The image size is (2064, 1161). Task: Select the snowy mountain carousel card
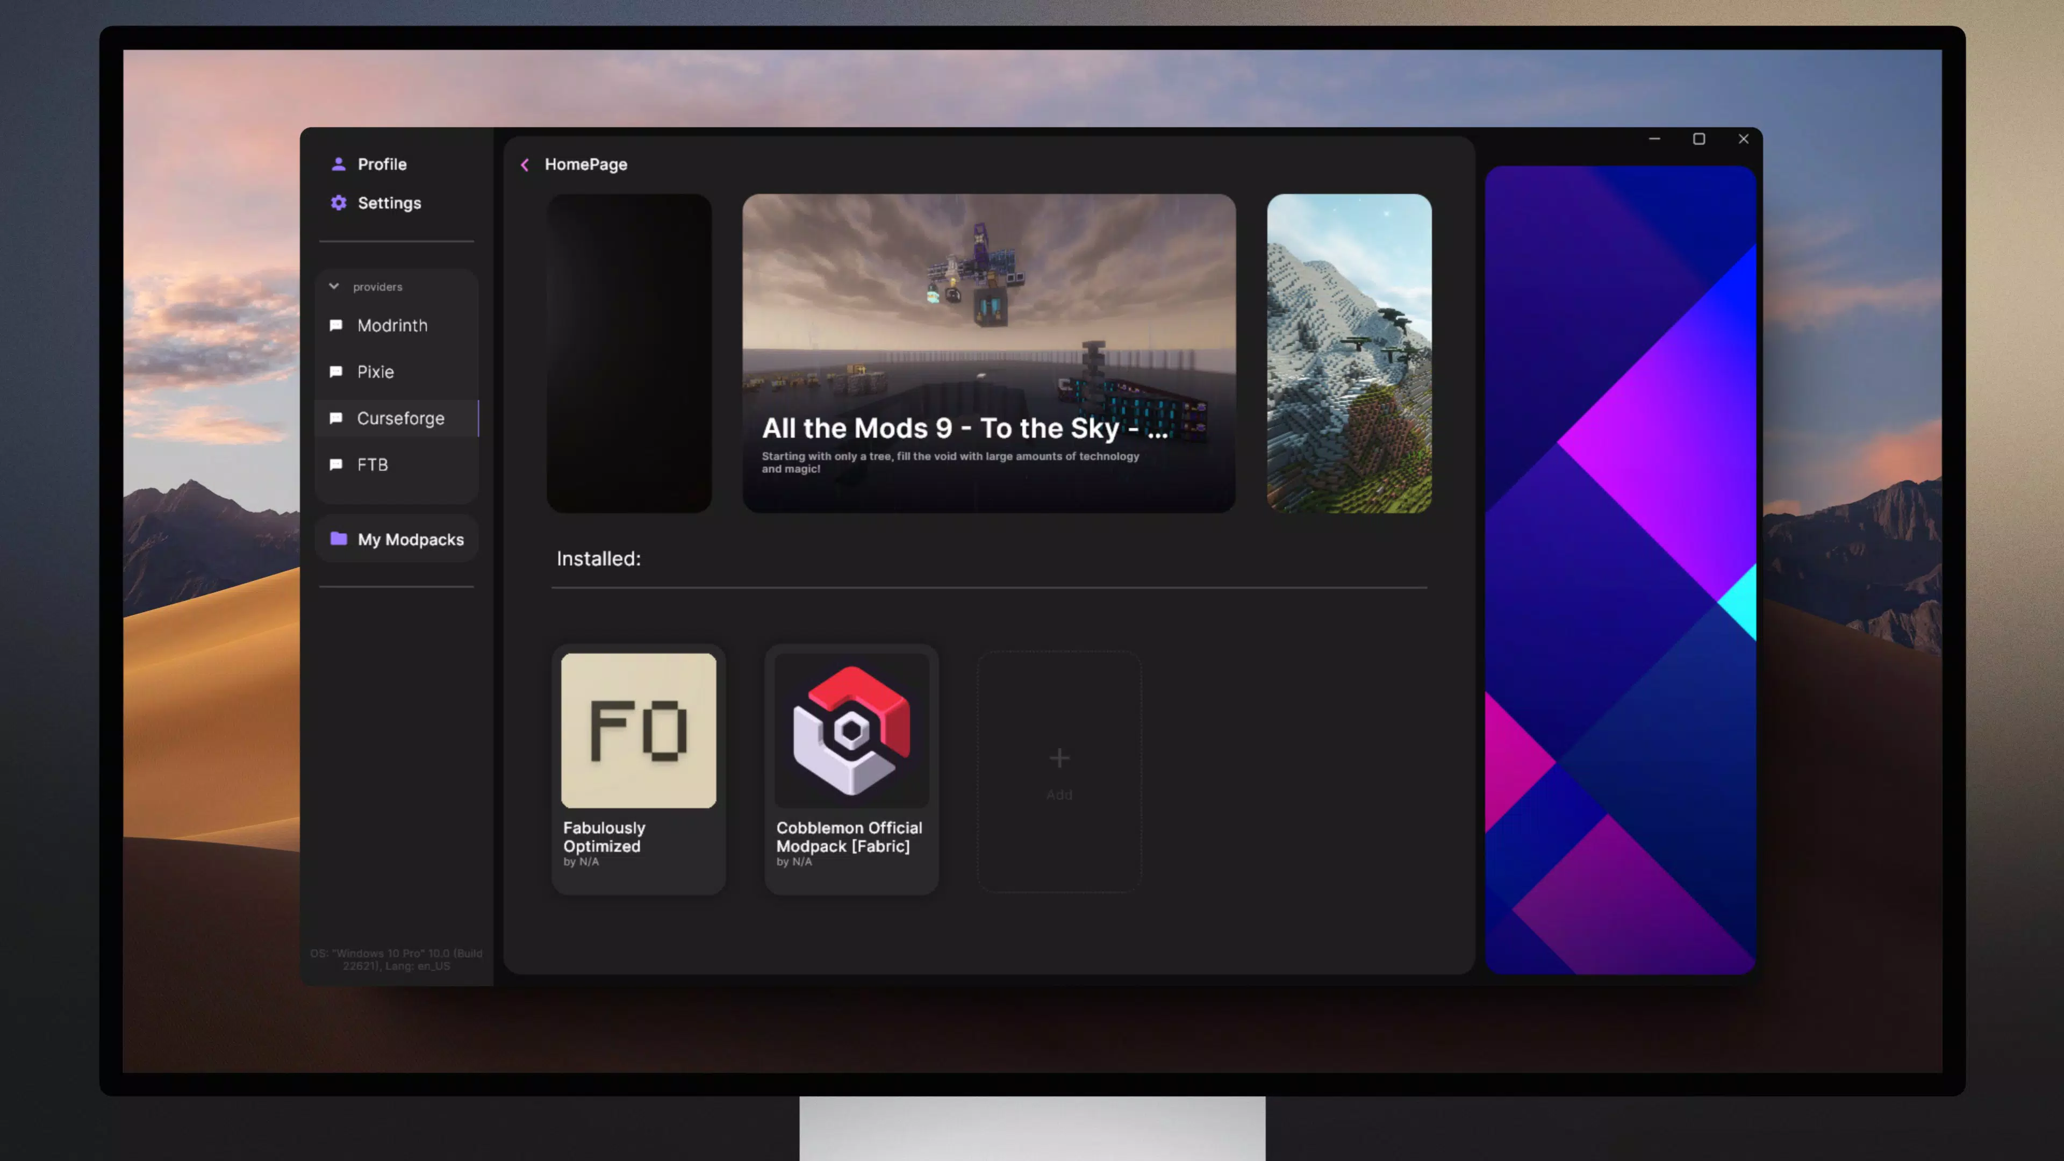pyautogui.click(x=1349, y=353)
